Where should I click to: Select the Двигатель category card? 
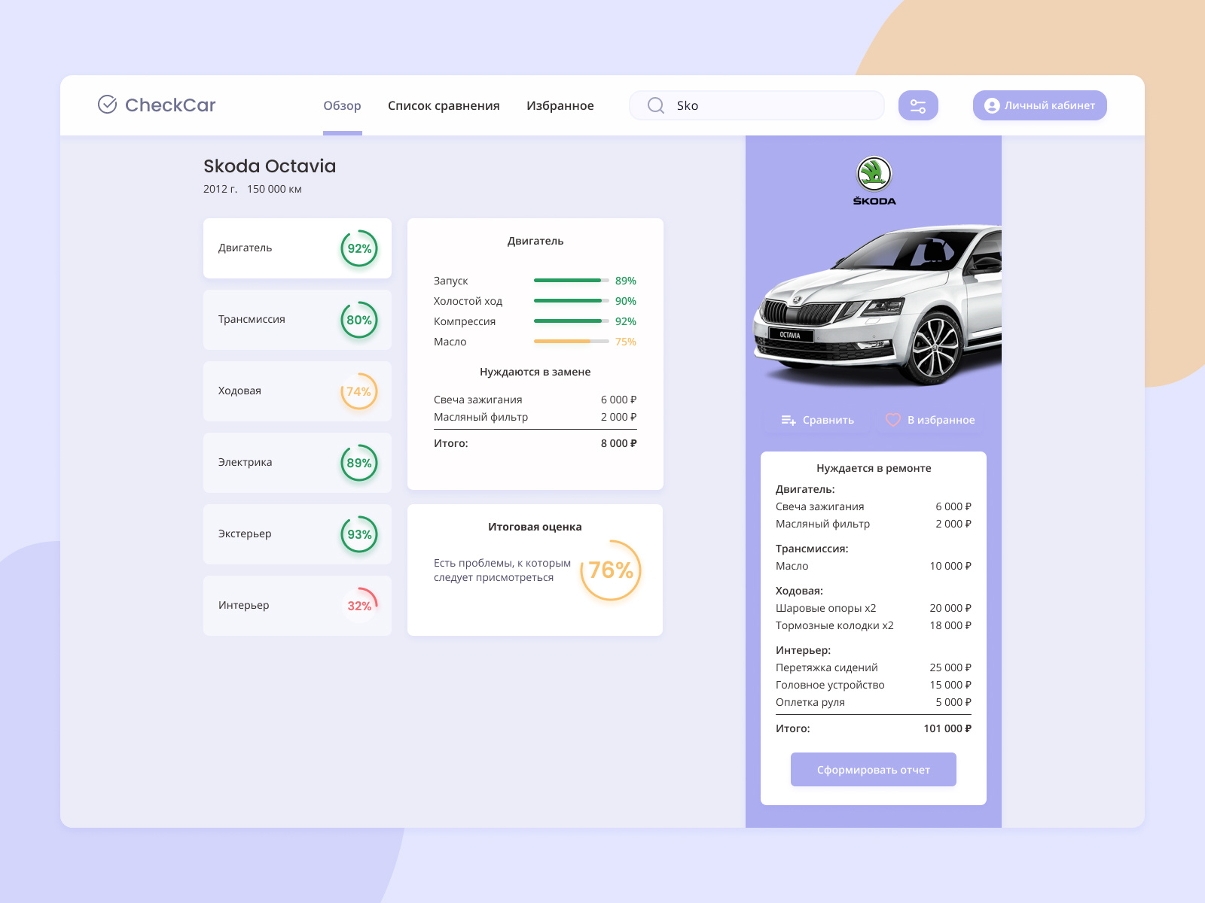pyautogui.click(x=297, y=248)
